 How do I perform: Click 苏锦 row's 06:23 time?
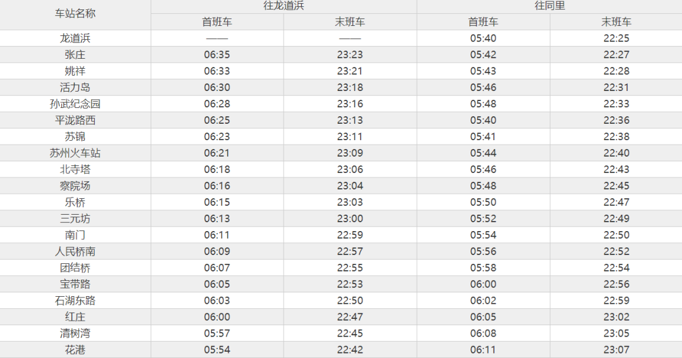pos(217,136)
